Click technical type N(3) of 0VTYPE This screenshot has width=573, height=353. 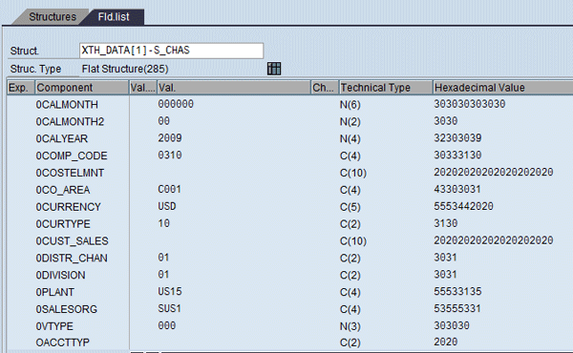coord(350,326)
